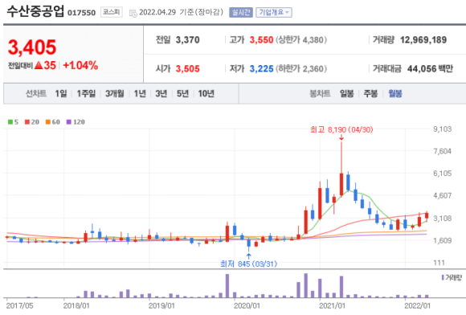Click the 상한가 4,380 text
The image size is (466, 315).
point(301,40)
